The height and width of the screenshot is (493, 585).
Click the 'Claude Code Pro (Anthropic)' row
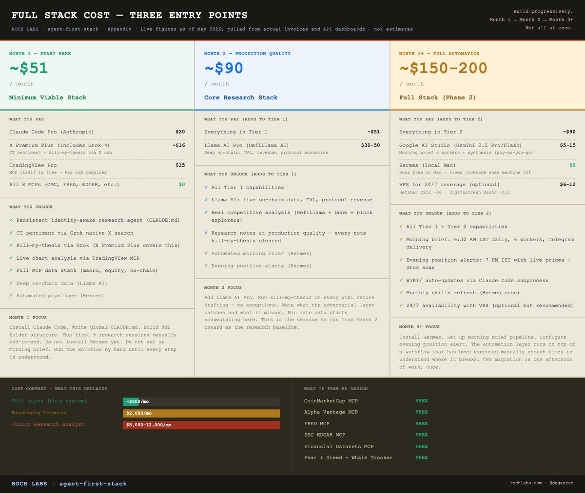(97, 132)
